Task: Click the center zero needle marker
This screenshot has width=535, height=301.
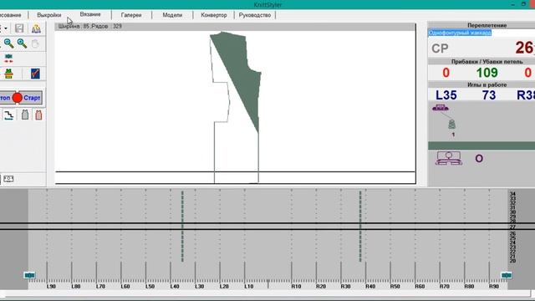Action: pos(268,283)
